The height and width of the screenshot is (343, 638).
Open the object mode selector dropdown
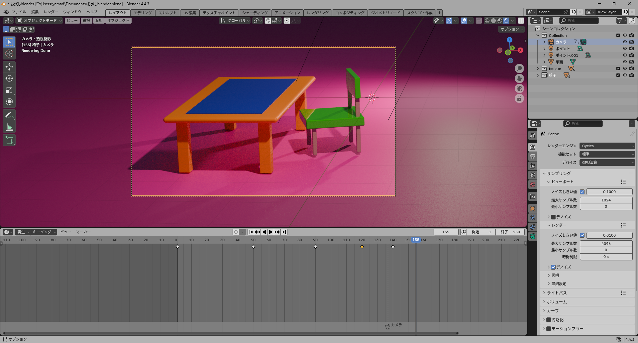point(39,21)
